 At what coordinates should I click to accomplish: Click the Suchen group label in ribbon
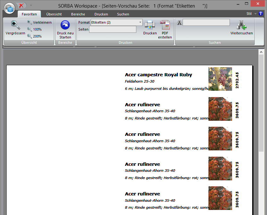coord(215,43)
